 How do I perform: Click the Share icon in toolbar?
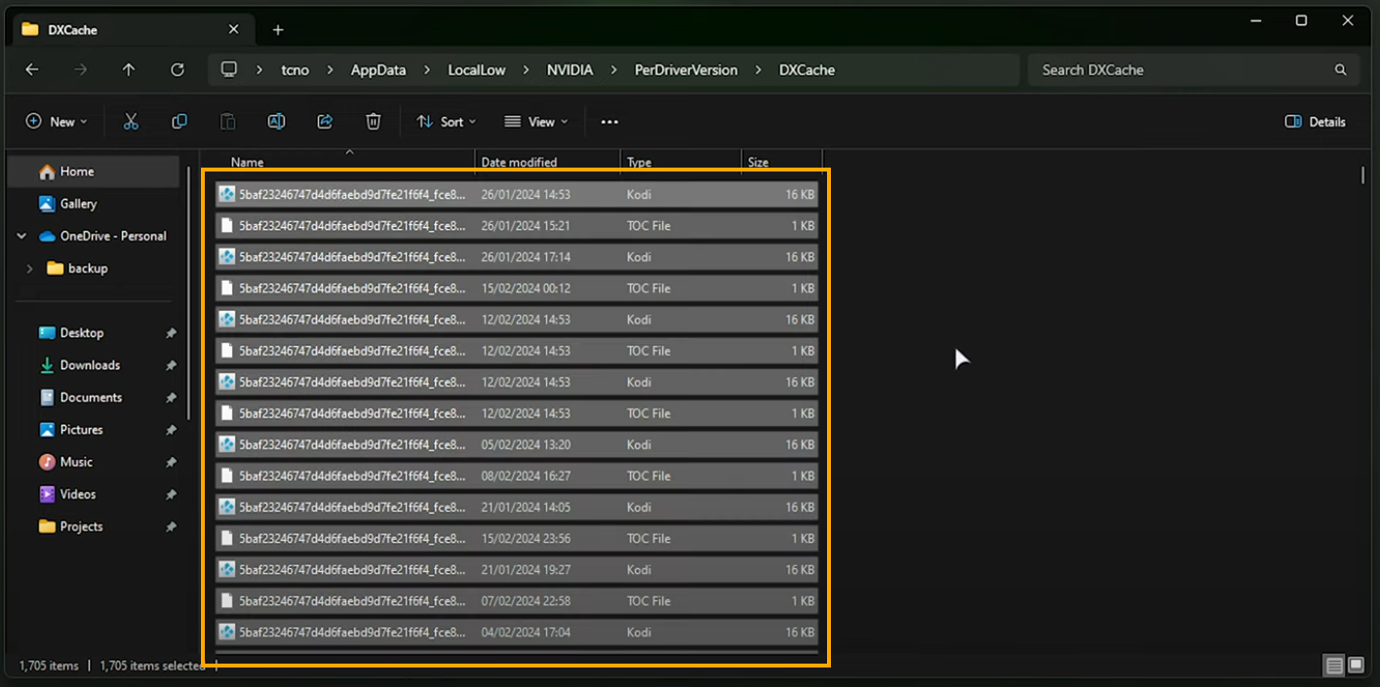coord(325,122)
